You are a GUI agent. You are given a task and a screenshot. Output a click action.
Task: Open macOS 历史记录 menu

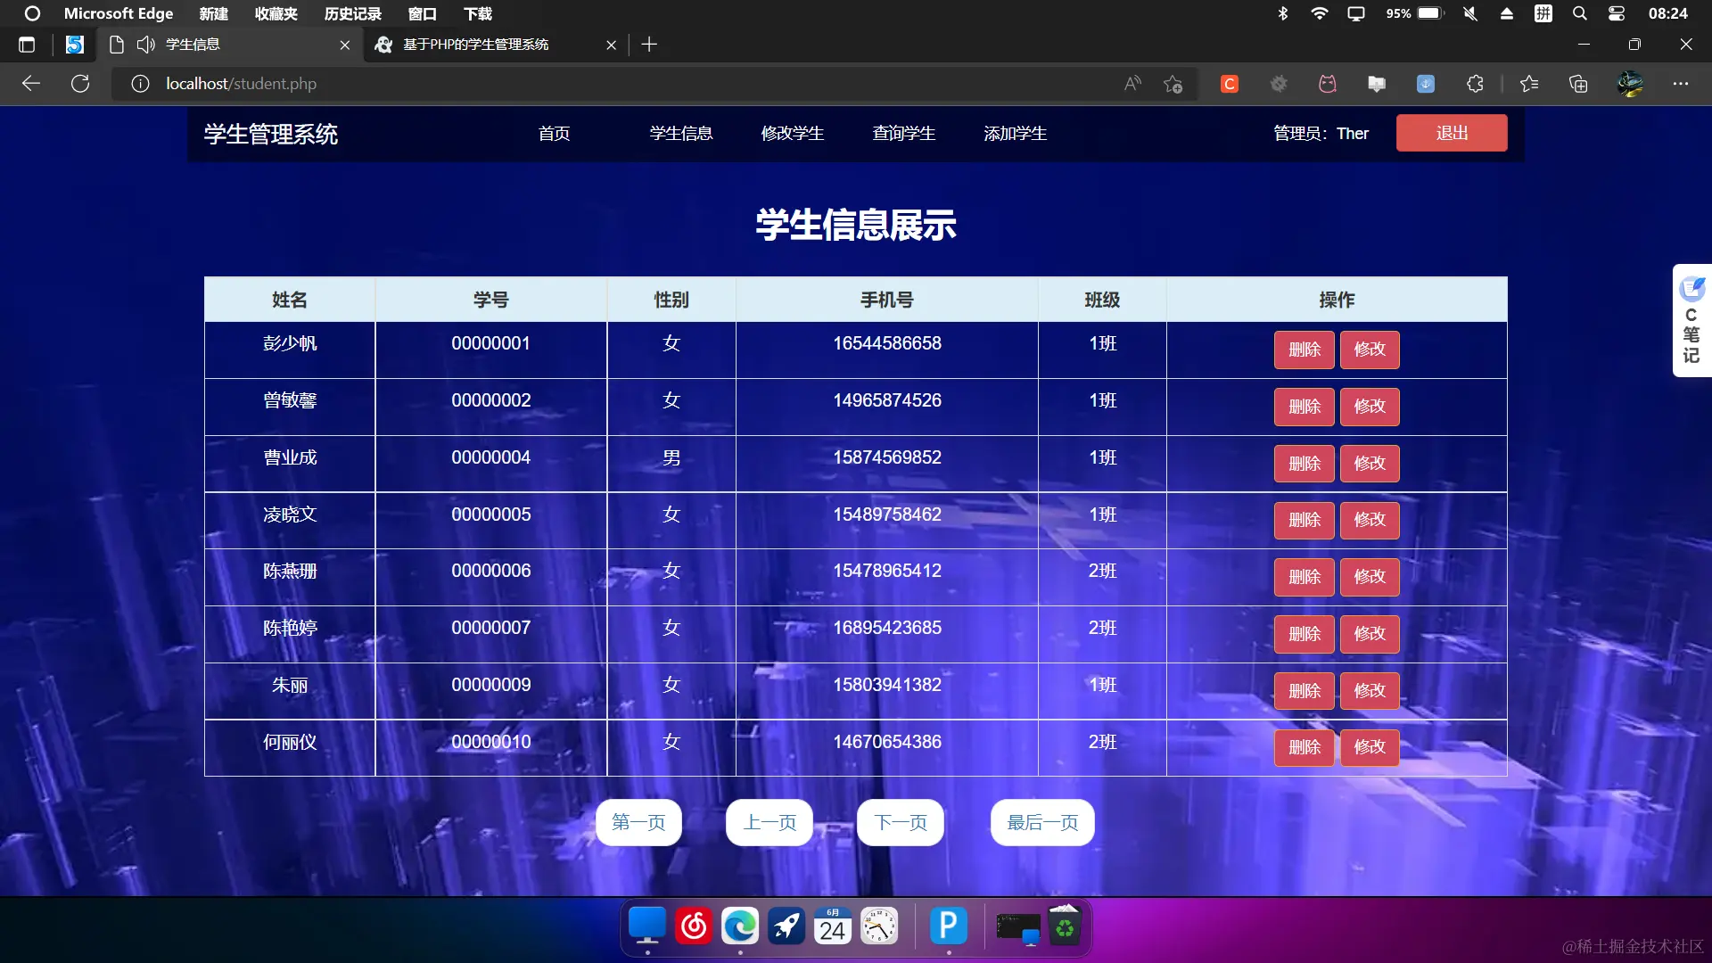point(352,13)
